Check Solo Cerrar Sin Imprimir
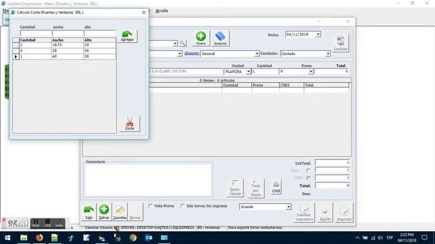 point(183,206)
